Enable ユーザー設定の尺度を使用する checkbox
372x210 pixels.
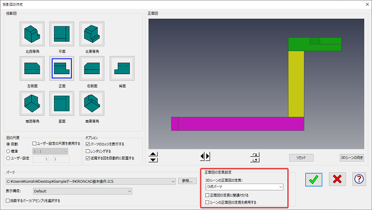point(34,144)
